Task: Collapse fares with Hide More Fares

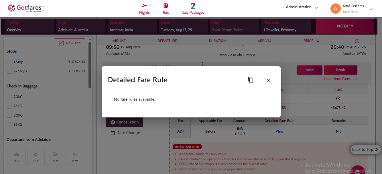Action: [340, 79]
